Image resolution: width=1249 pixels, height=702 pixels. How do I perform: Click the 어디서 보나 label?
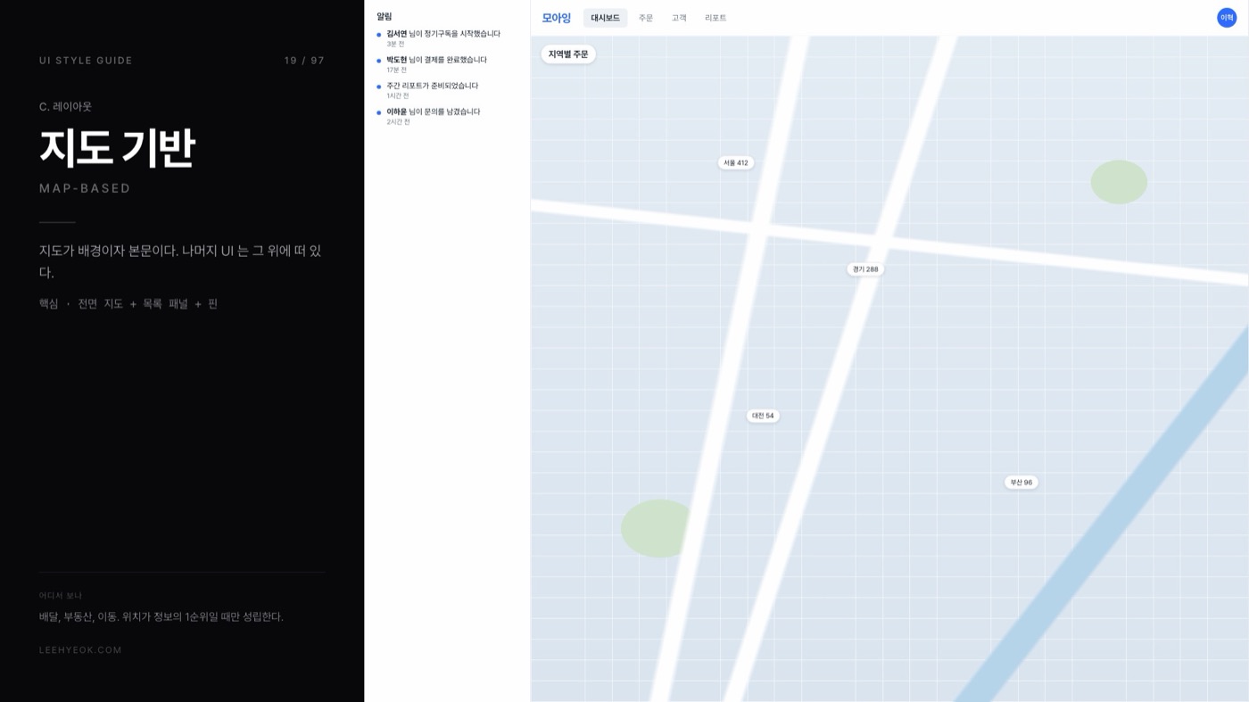(61, 596)
